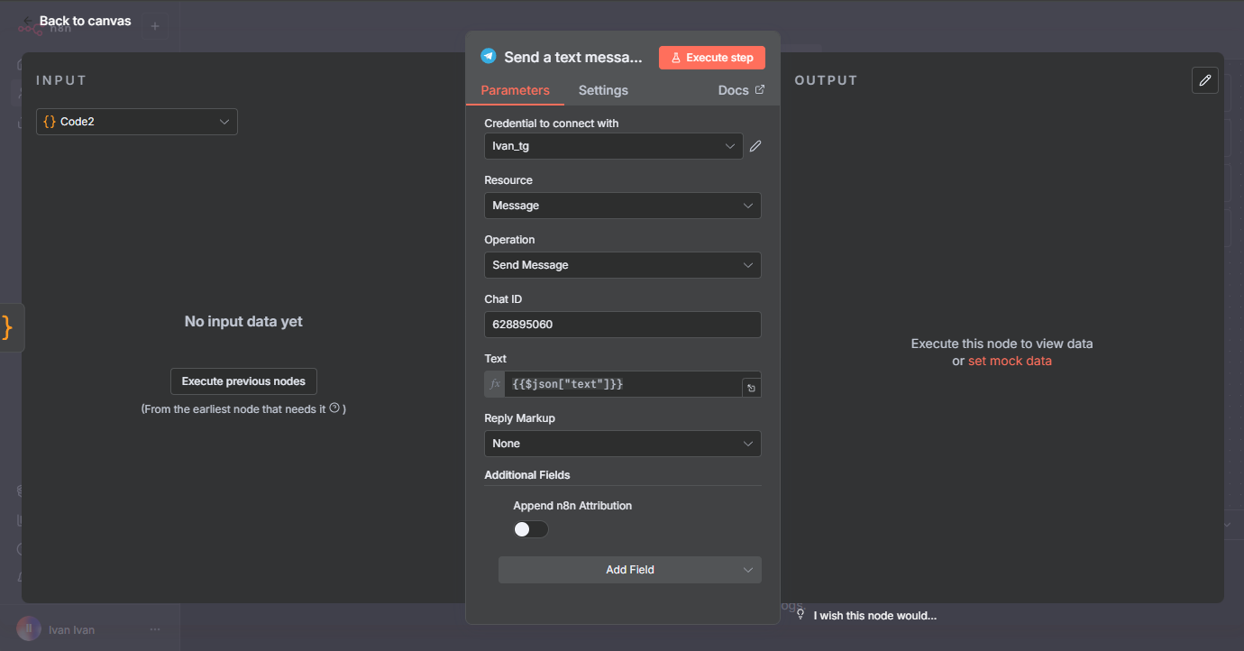Switch to the Settings tab

pyautogui.click(x=603, y=90)
